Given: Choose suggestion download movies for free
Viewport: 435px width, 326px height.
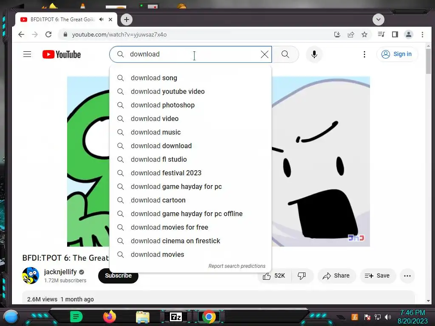Looking at the screenshot, I should 190,228.
